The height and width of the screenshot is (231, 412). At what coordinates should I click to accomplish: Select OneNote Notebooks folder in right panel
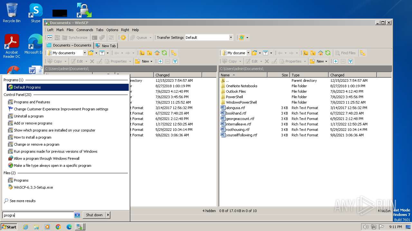[241, 86]
